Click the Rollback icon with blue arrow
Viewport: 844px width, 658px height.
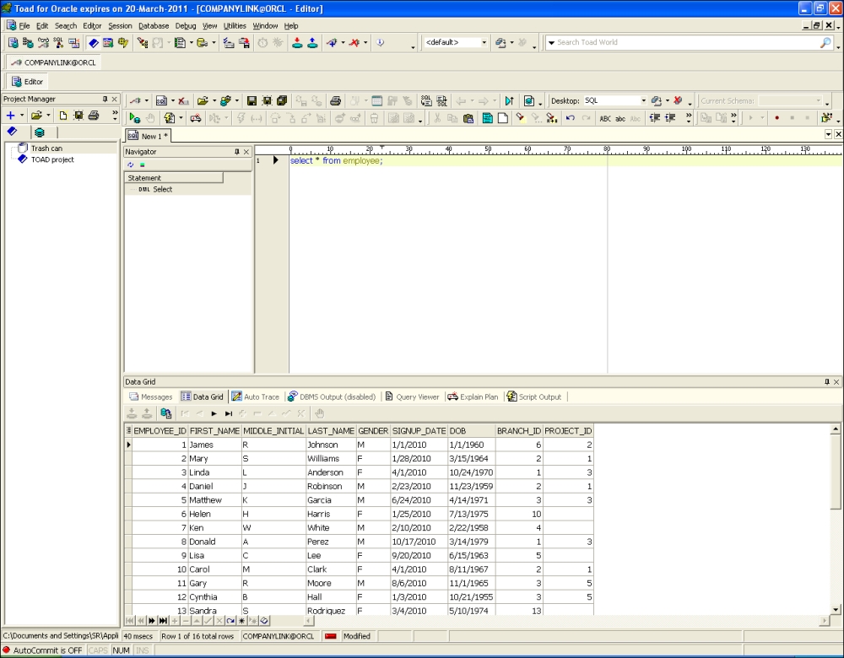[312, 42]
